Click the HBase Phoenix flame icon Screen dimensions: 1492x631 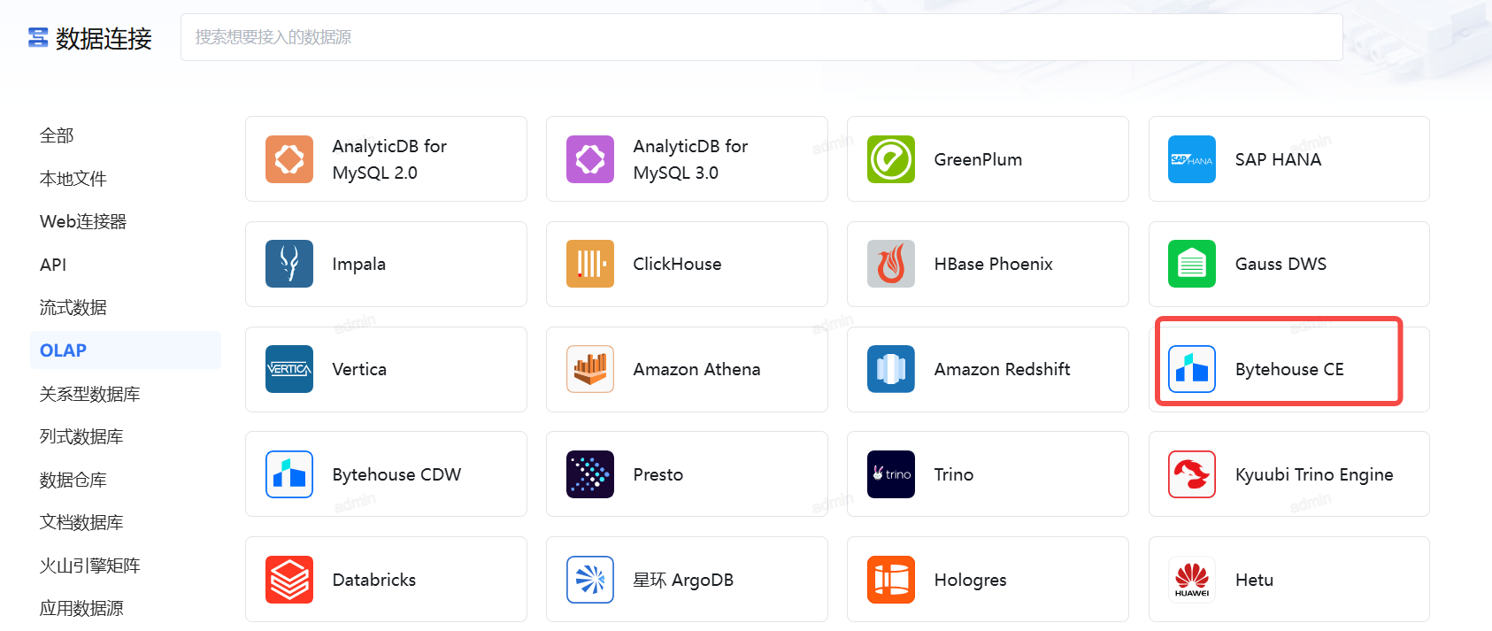(x=890, y=264)
